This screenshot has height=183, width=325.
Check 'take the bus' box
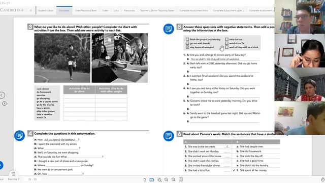[227, 39]
